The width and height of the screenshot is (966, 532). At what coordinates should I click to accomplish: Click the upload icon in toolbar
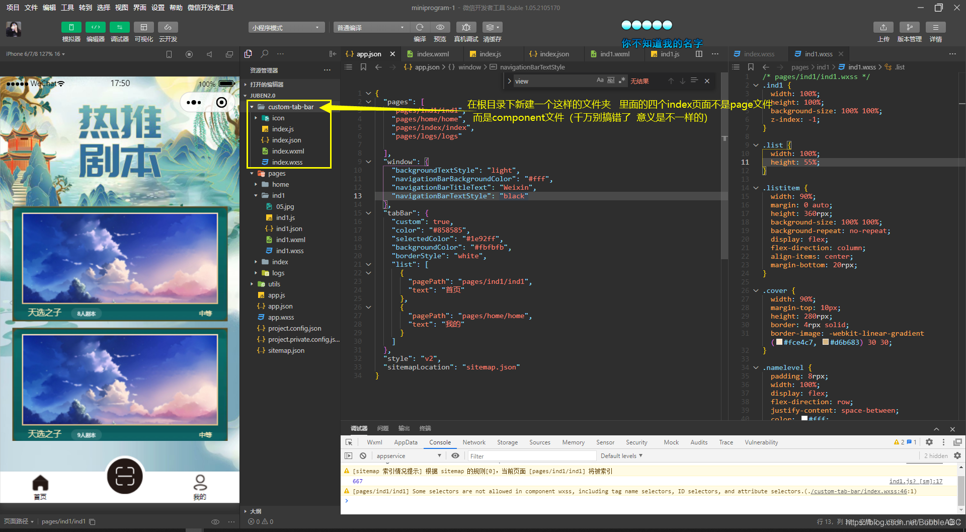[x=883, y=27]
